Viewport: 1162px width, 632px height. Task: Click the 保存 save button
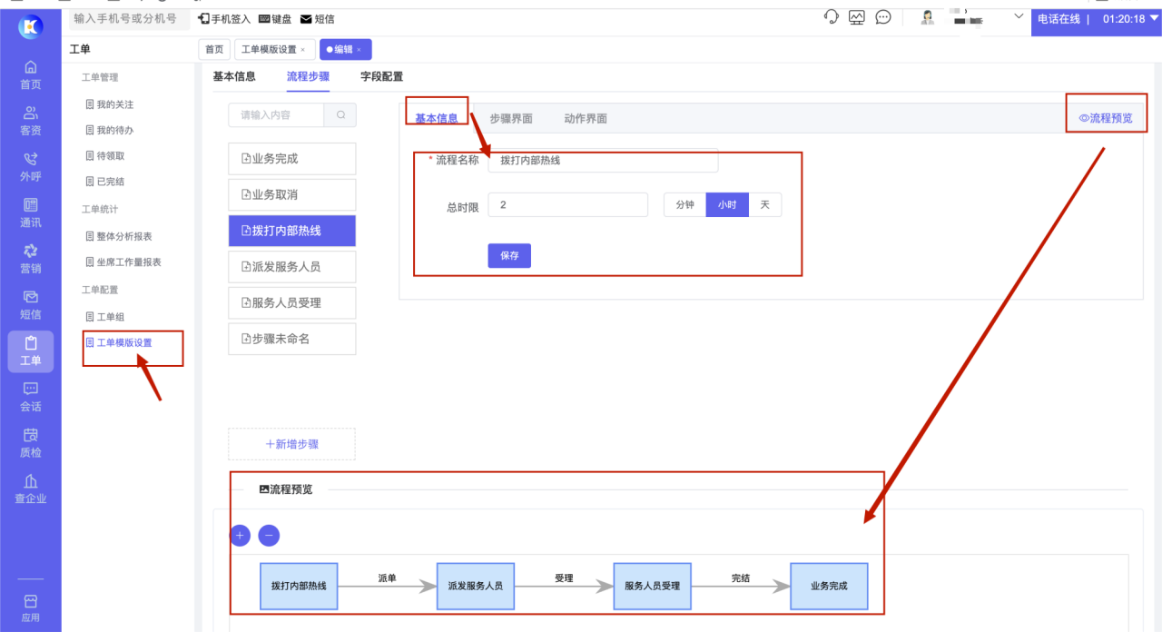[509, 256]
